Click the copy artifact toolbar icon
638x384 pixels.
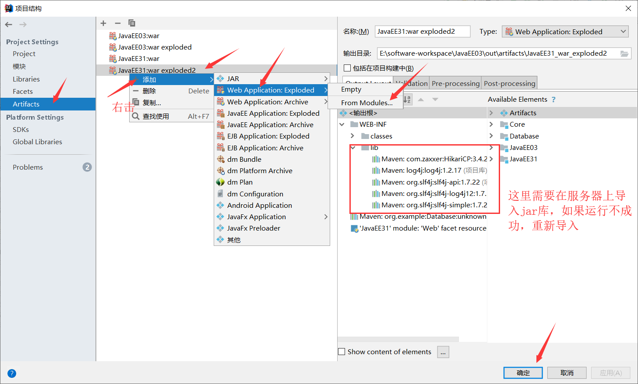(x=132, y=23)
